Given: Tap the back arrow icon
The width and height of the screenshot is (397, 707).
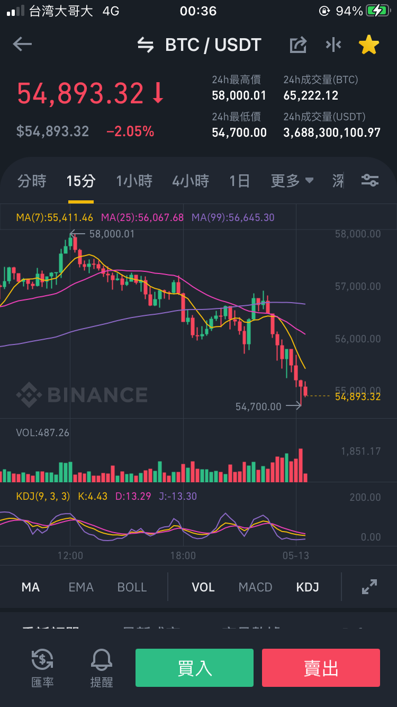Looking at the screenshot, I should (22, 45).
